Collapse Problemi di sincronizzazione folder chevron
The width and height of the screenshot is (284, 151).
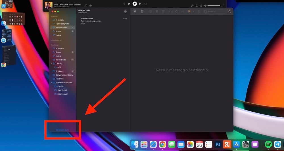pos(51,82)
